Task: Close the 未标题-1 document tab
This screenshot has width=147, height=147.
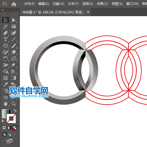Action: [x=88, y=12]
